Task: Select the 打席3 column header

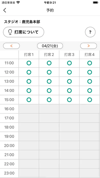Action: click(69, 55)
